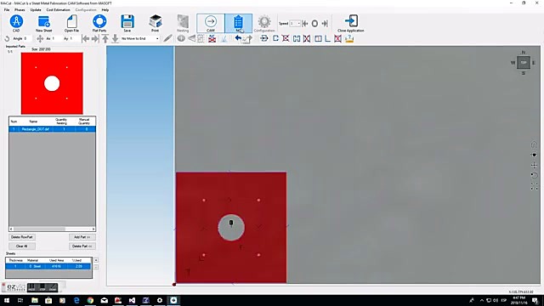Click the undo arrow icon

pos(238,38)
